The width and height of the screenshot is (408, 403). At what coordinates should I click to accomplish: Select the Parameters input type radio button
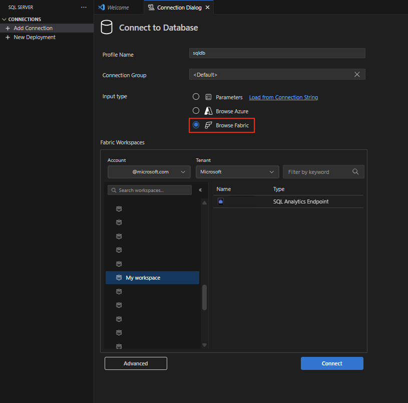pyautogui.click(x=196, y=97)
